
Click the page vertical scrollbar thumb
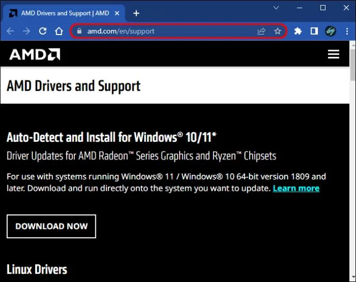pos(353,65)
